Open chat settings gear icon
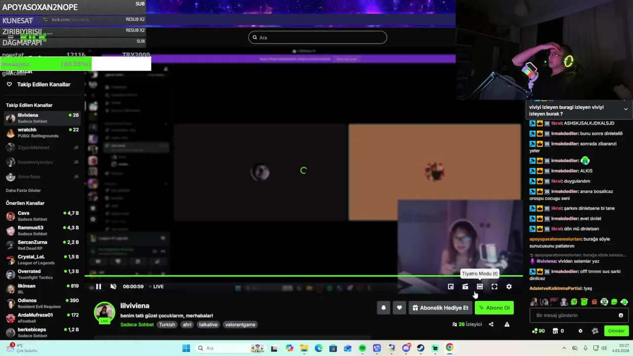 click(580, 331)
